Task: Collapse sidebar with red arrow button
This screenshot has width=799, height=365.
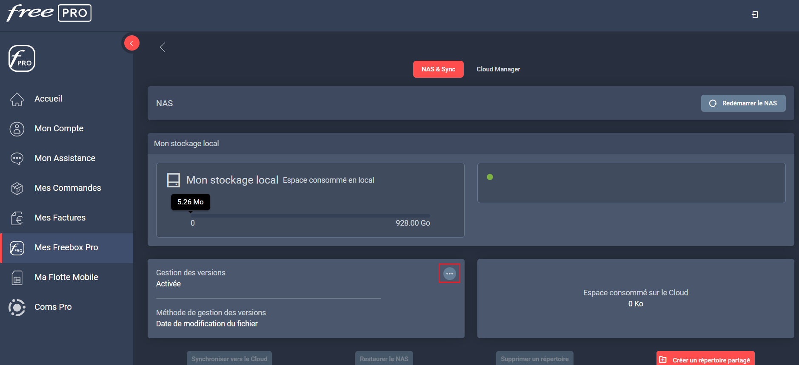Action: coord(132,43)
